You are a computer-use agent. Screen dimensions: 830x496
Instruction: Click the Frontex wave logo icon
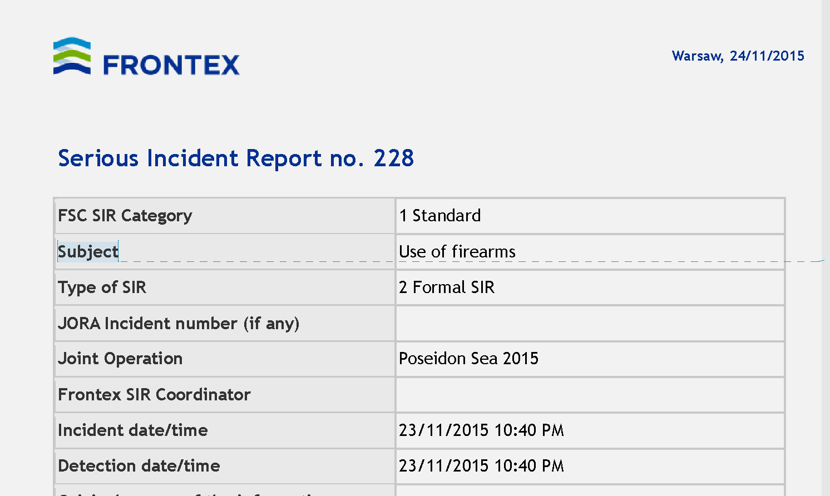pos(72,56)
